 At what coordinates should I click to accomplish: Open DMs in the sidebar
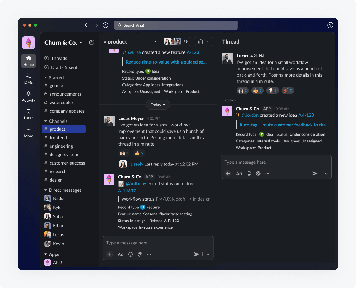(x=29, y=79)
